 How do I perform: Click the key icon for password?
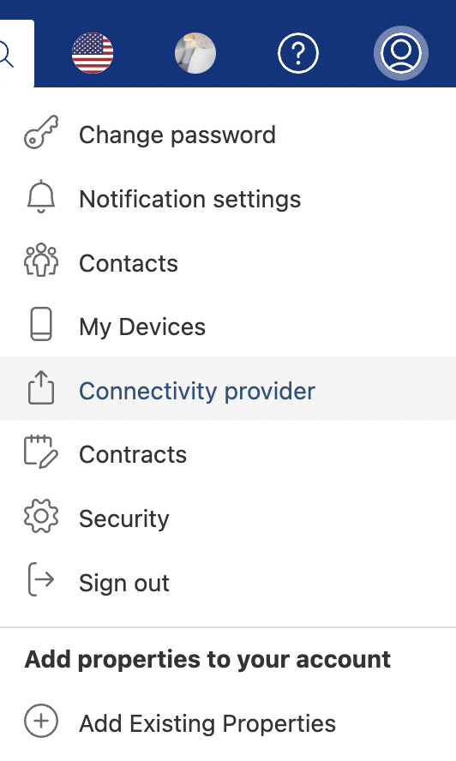click(41, 132)
